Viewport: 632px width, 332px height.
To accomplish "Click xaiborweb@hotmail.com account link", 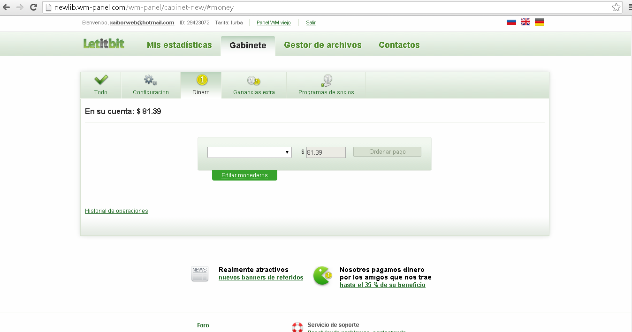I will click(x=142, y=23).
